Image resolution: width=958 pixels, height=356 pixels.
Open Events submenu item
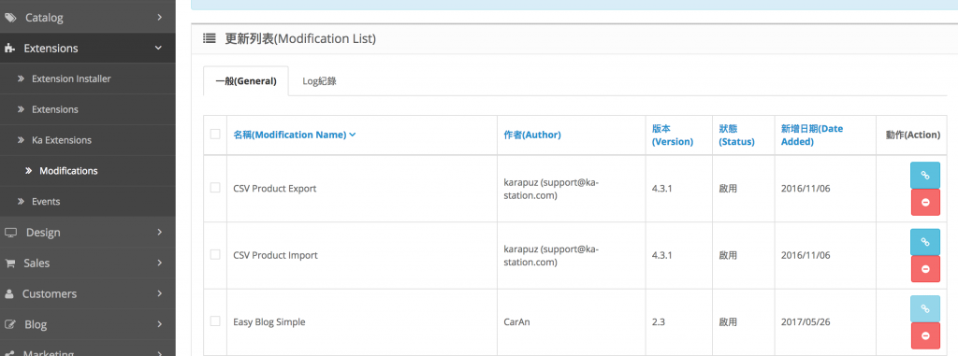(46, 202)
